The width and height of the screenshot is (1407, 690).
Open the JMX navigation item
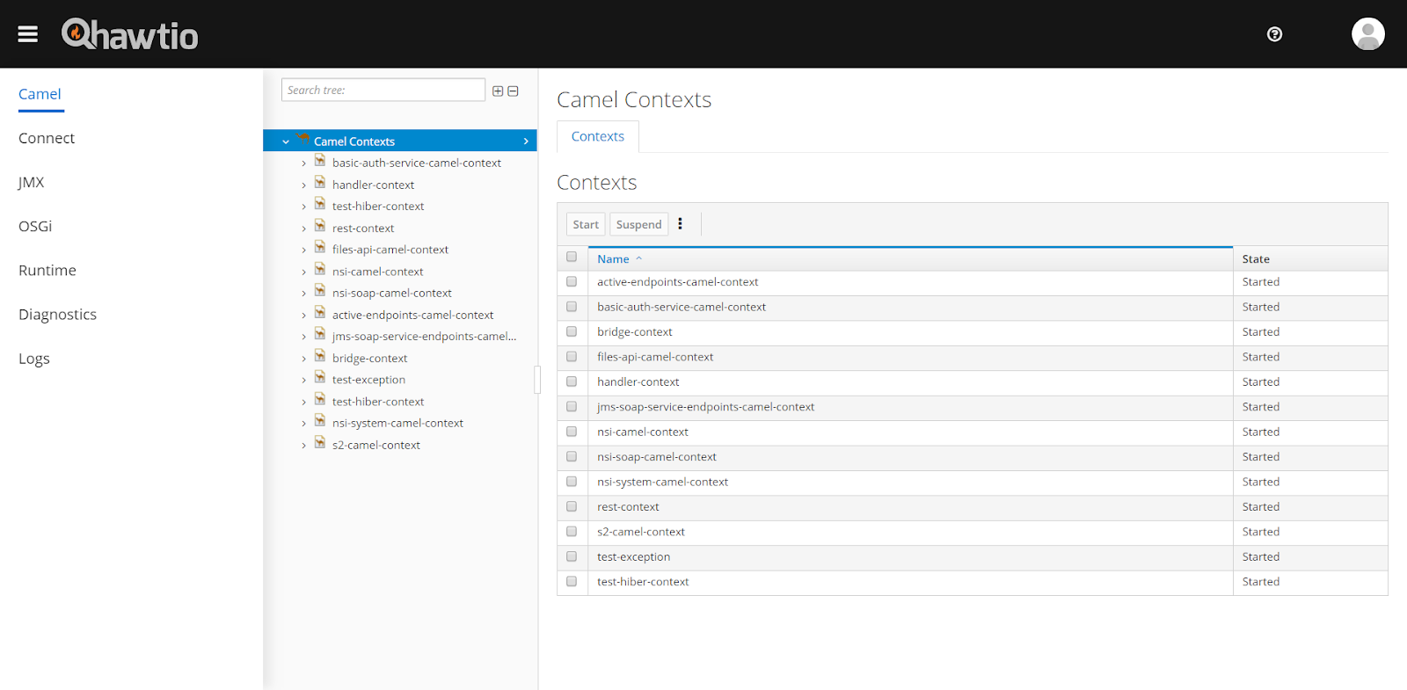tap(32, 182)
